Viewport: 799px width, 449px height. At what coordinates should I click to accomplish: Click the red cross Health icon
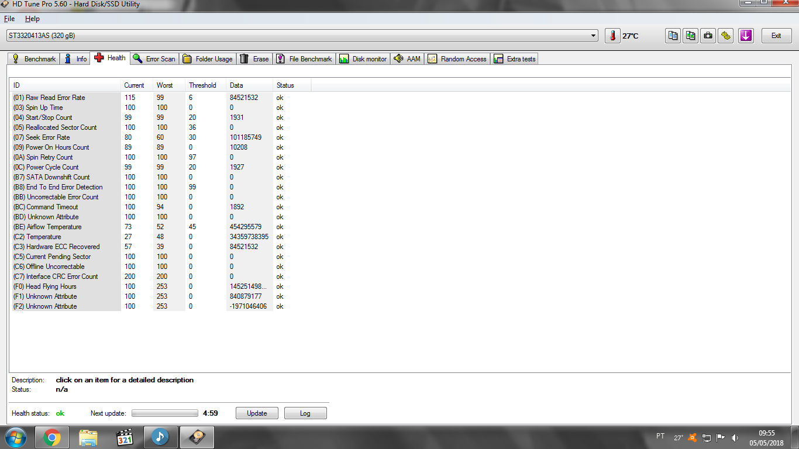(99, 58)
